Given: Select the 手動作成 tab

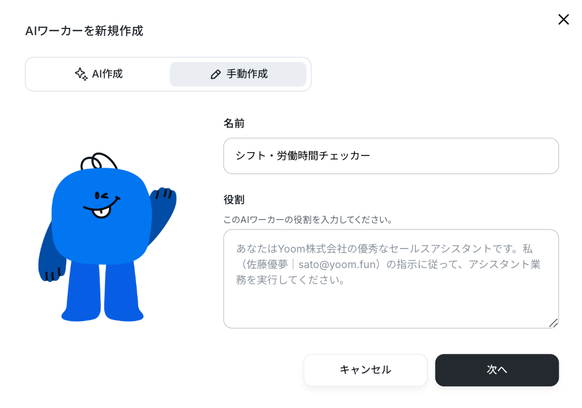Looking at the screenshot, I should [238, 74].
